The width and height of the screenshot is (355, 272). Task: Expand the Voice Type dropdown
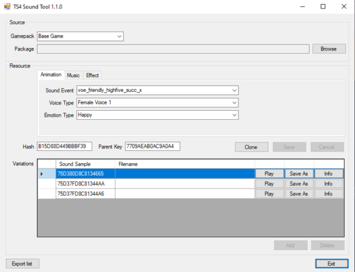point(157,103)
